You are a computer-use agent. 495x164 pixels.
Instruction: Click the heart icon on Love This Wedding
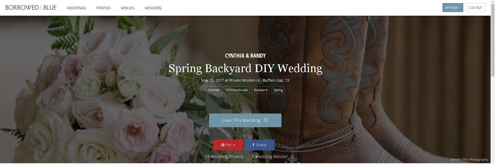click(x=266, y=120)
